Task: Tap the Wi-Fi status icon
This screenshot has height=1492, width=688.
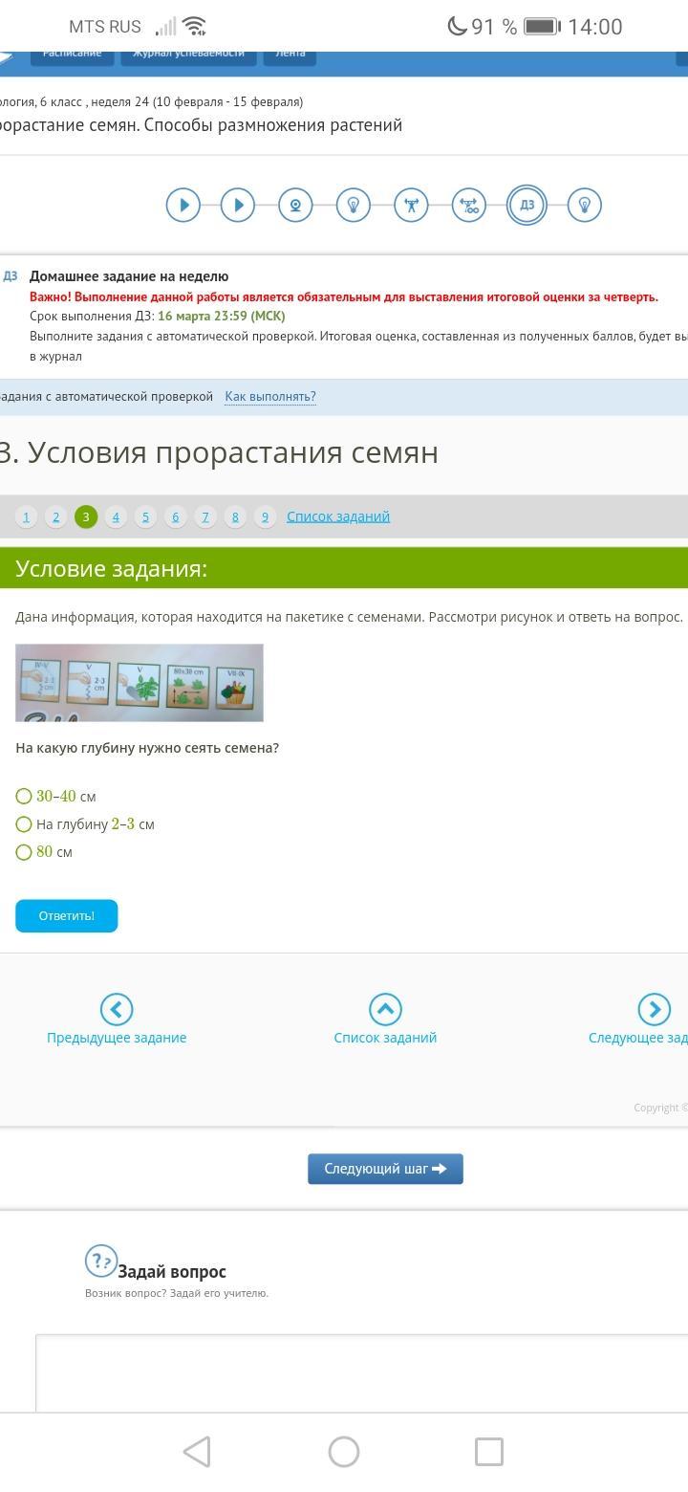Action: click(194, 27)
